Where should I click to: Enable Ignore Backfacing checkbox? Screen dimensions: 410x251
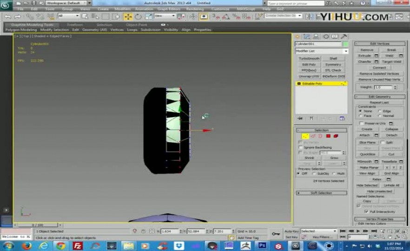300,147
